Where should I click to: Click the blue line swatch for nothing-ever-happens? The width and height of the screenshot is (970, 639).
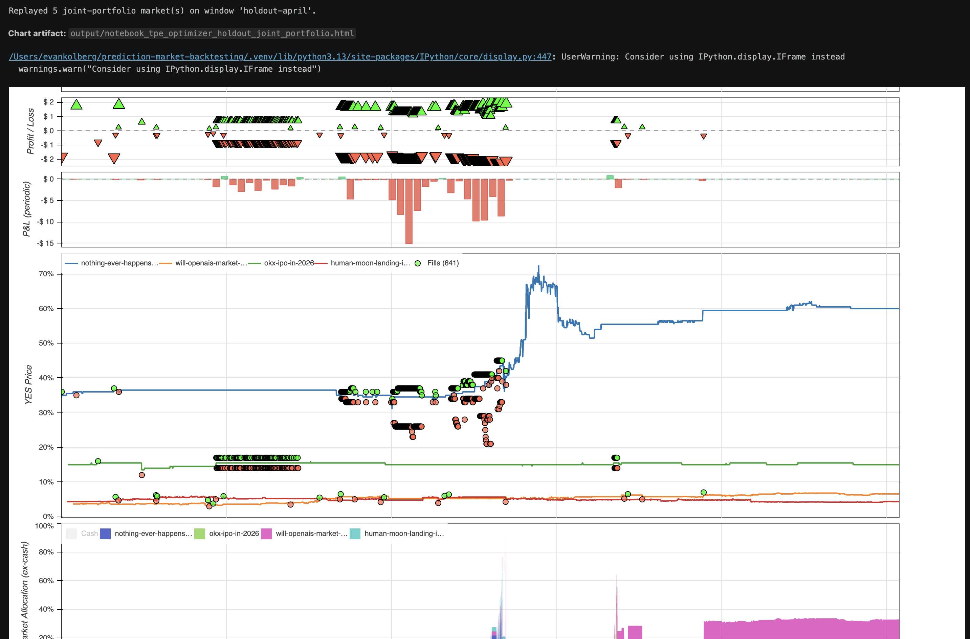[72, 263]
